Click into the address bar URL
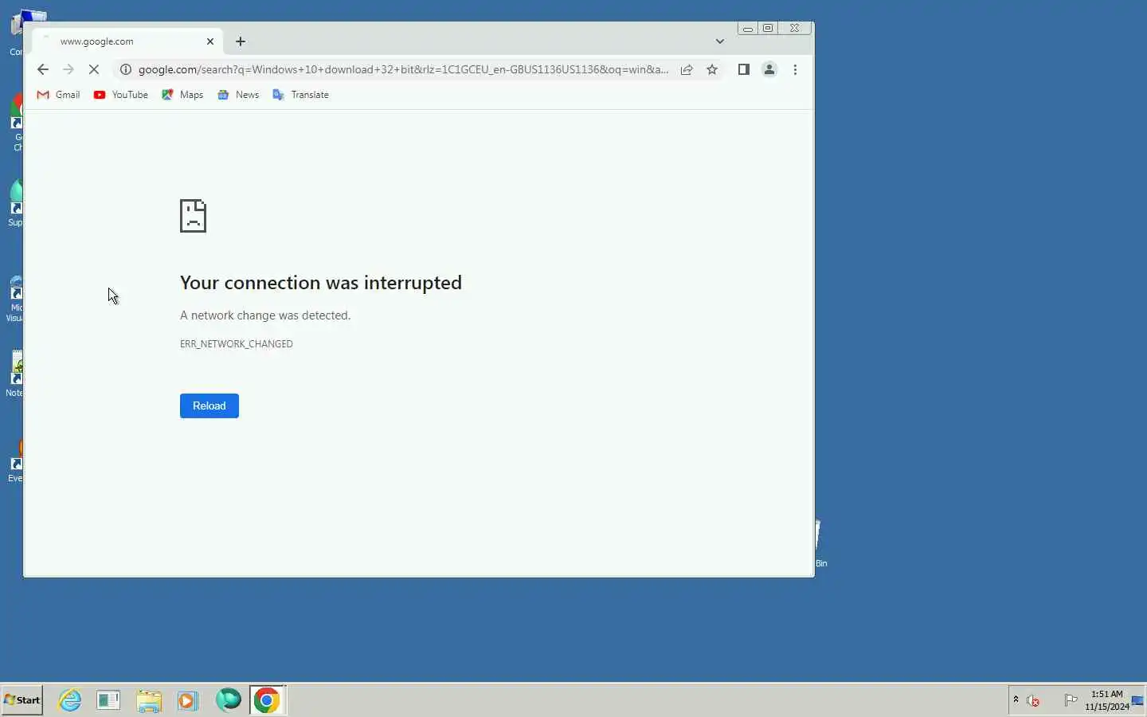Viewport: 1147px width, 717px height. (403, 70)
